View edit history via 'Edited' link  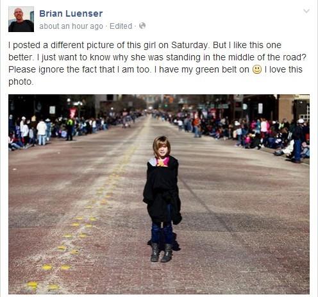tap(121, 26)
